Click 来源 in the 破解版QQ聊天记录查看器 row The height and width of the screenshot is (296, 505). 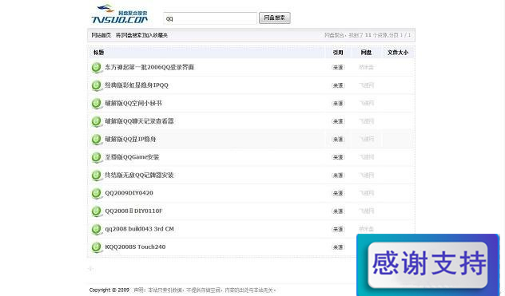click(x=338, y=121)
